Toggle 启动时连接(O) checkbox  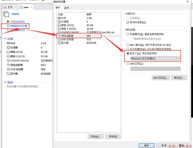[128, 22]
